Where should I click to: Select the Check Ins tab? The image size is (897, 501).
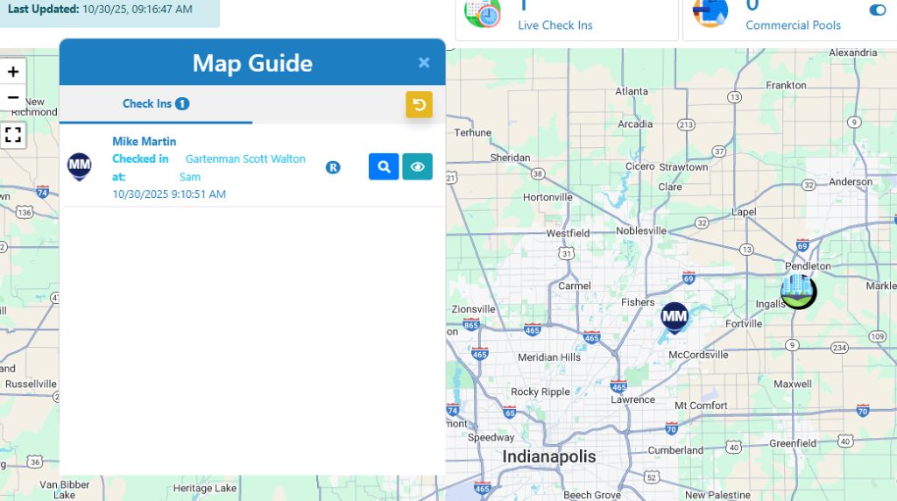155,103
